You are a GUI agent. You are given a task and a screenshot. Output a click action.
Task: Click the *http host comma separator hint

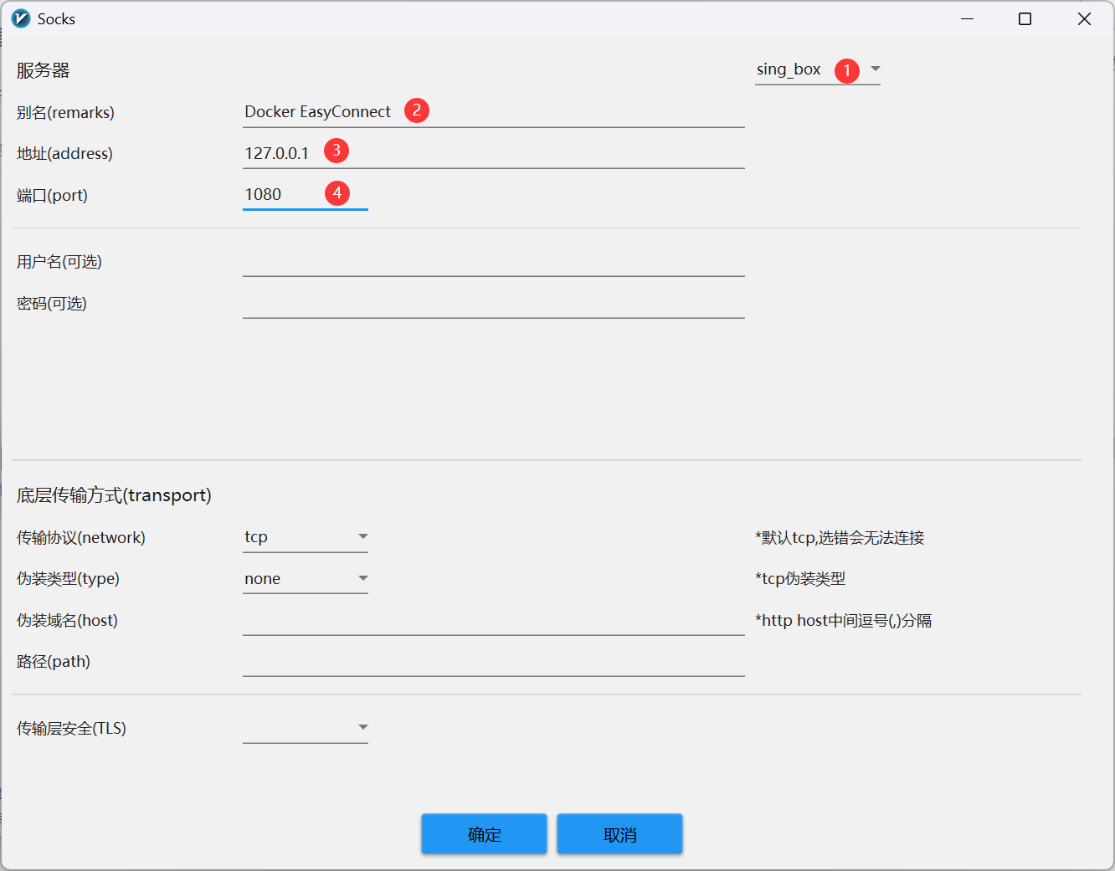pos(843,620)
